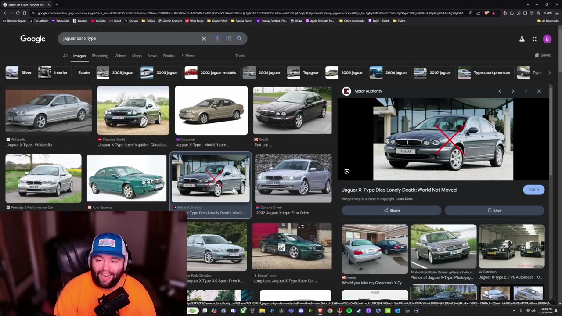Open the Special Forces bookmarks folder
The image size is (562, 316).
point(241,21)
